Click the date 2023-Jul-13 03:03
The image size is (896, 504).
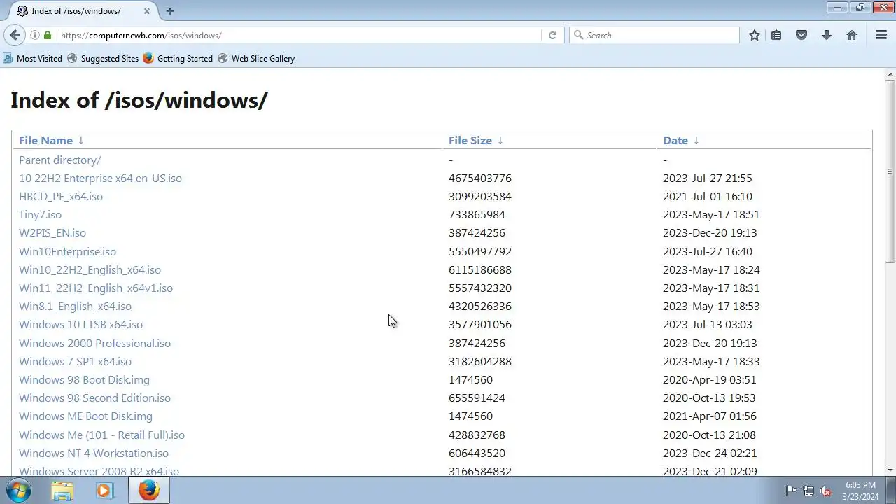point(708,324)
